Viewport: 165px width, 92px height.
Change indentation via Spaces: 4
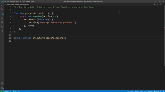137,91
